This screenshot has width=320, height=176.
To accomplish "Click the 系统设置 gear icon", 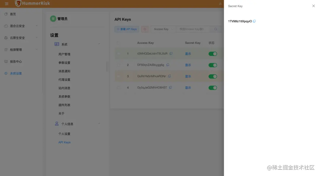I will point(6,73).
